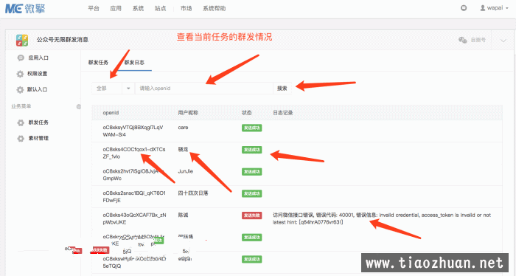This screenshot has height=276, width=516.
Task: Open the 应用 menu
Action: 116,9
